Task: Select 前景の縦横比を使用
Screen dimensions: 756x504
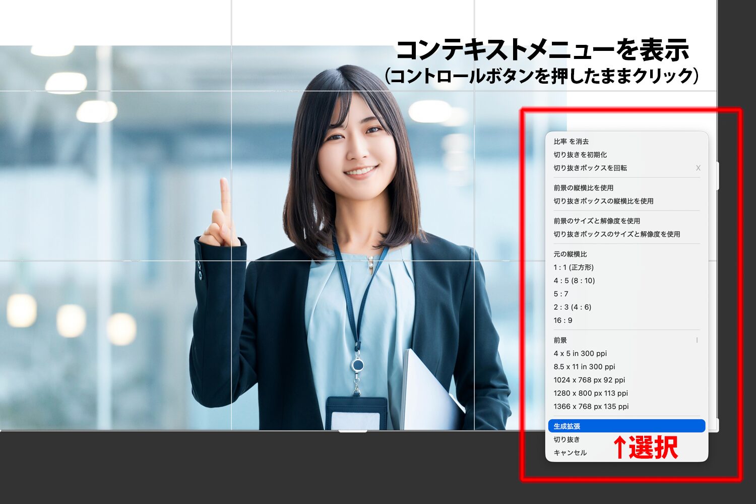Action: click(583, 187)
